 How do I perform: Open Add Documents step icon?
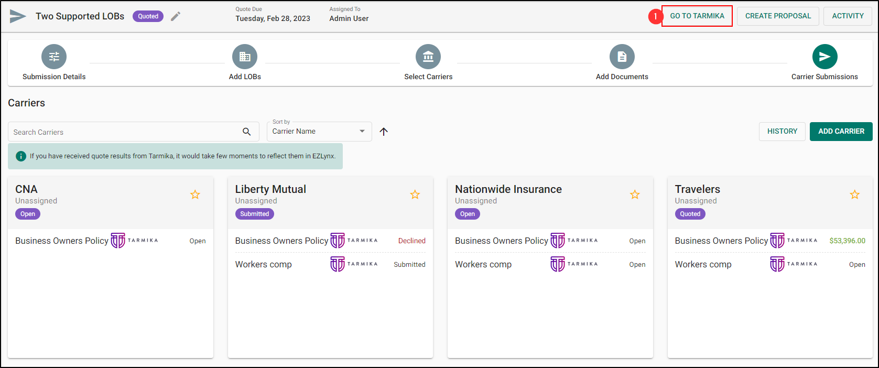[x=622, y=57]
